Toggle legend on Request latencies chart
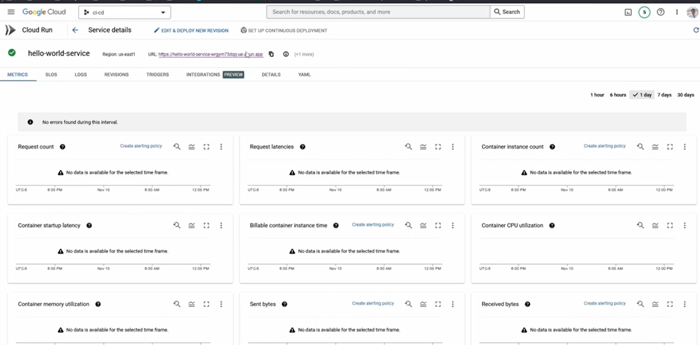Screen dimensions: 700x345 (x=423, y=147)
